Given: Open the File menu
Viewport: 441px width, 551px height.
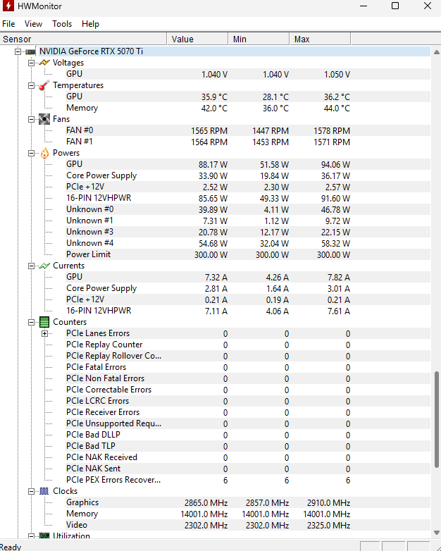Looking at the screenshot, I should tap(8, 24).
